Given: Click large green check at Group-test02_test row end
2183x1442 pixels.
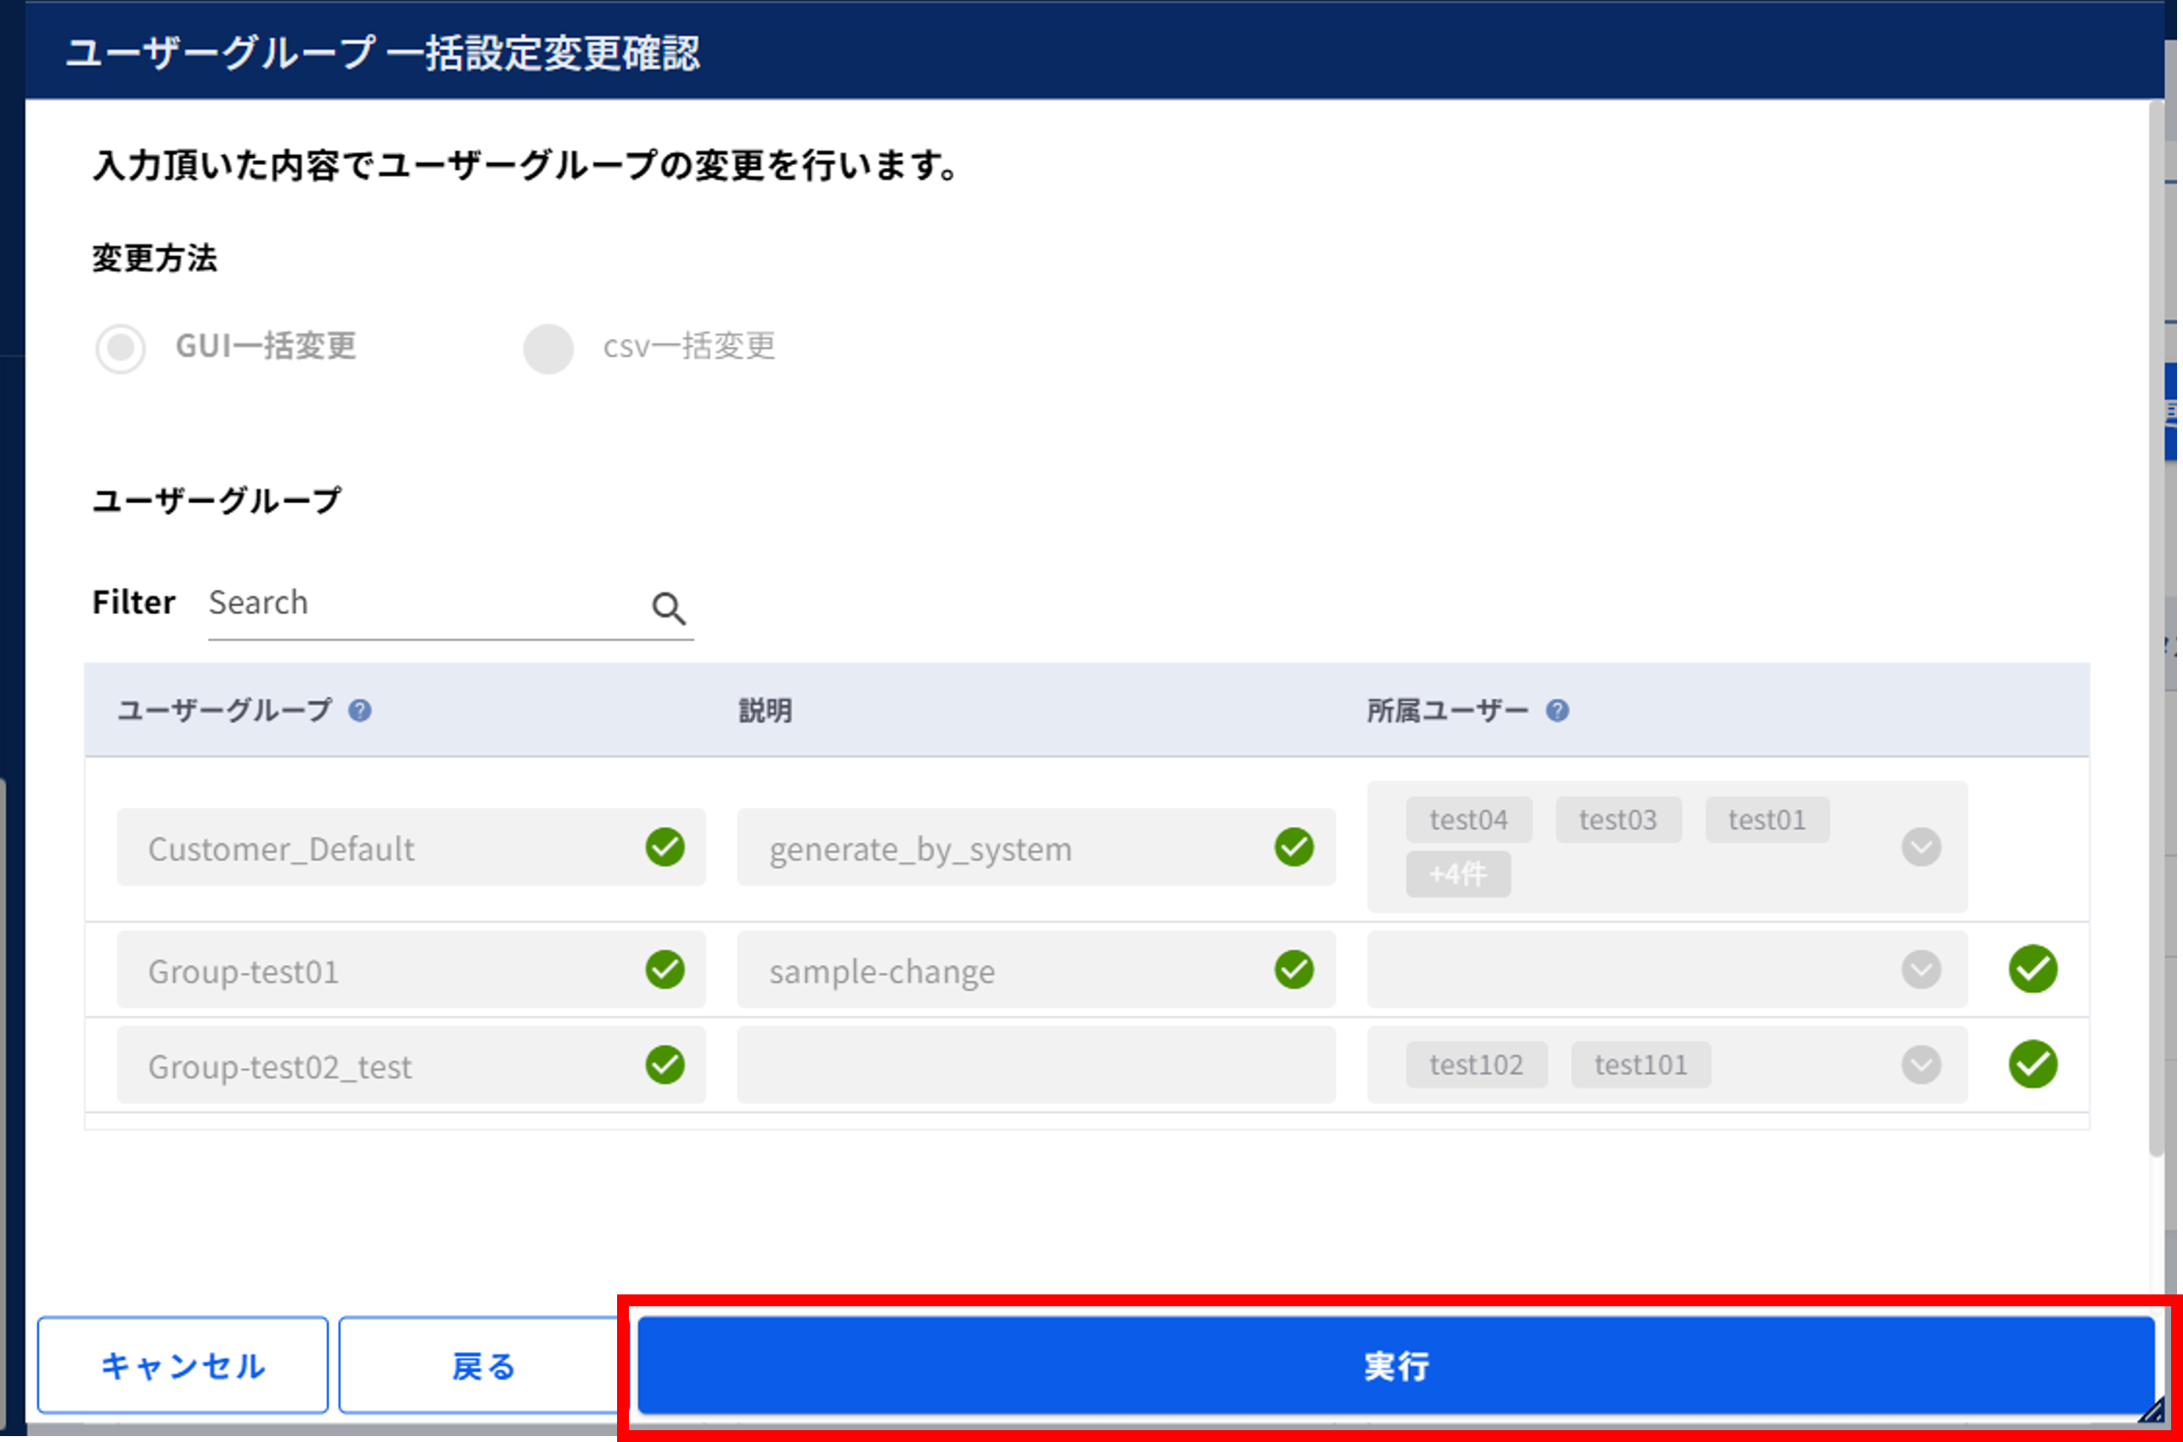Looking at the screenshot, I should click(x=2033, y=1064).
